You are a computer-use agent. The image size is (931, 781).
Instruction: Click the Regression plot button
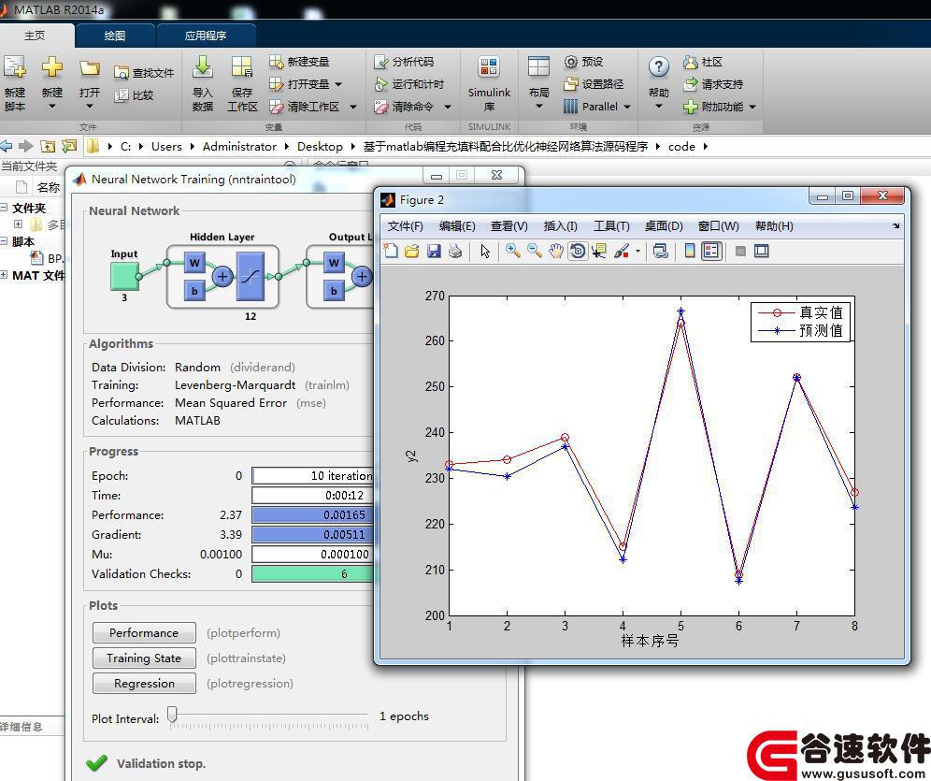click(144, 684)
